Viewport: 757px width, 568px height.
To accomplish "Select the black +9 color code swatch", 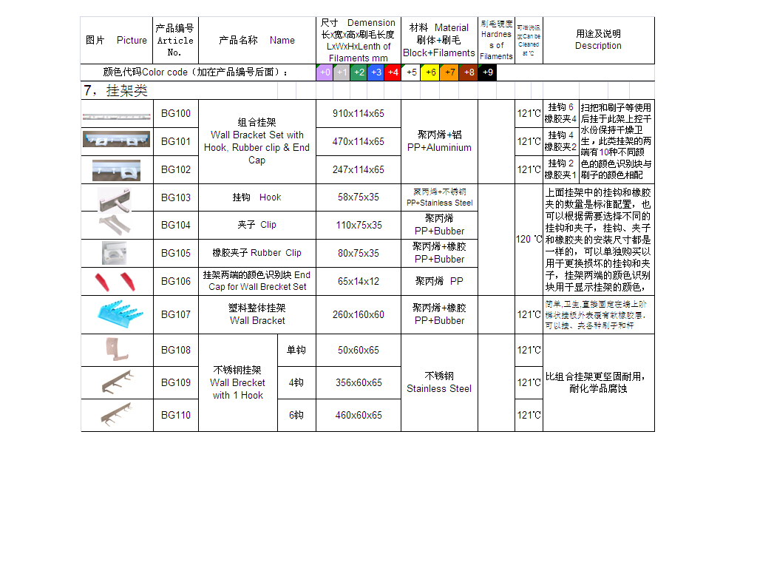I will click(x=488, y=72).
